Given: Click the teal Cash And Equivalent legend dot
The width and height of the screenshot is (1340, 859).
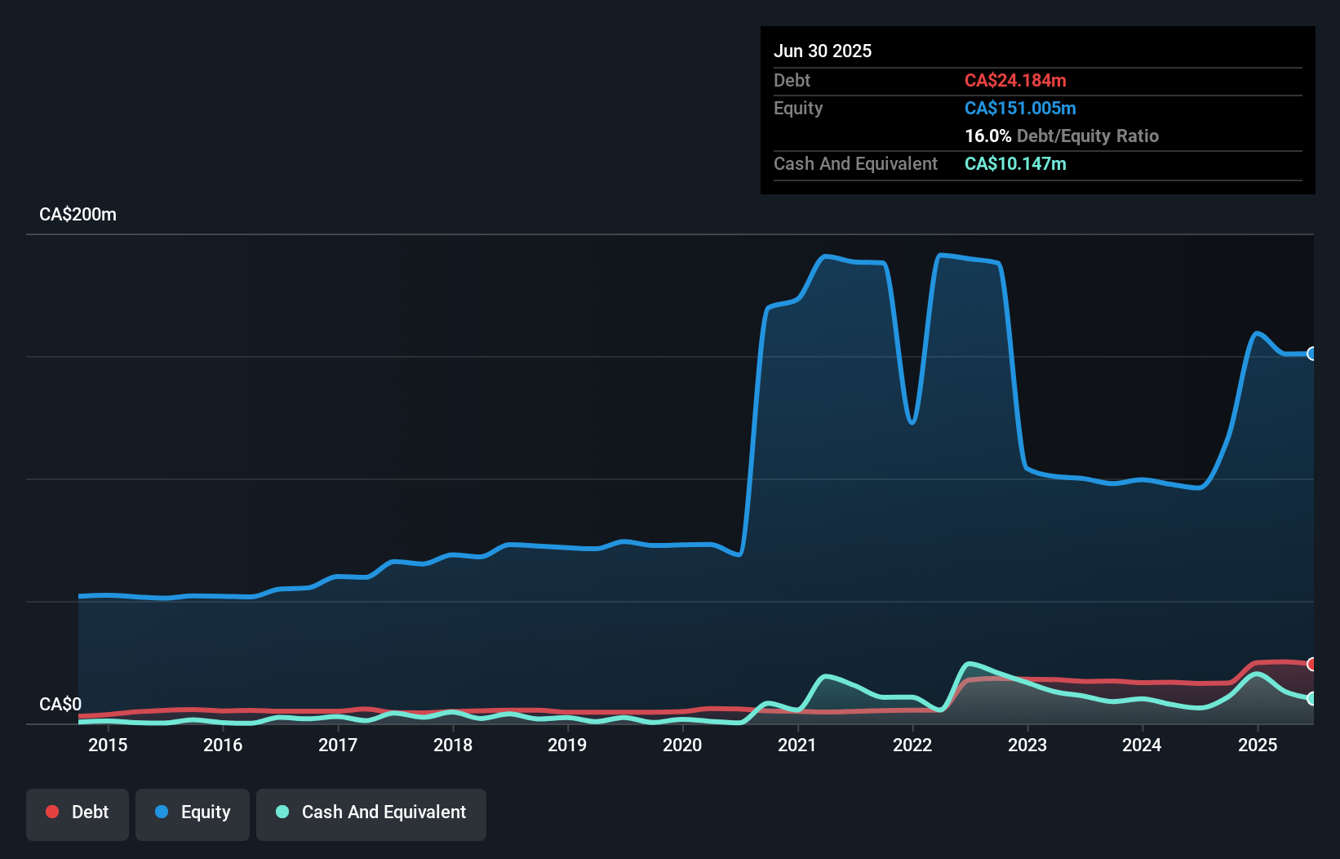Looking at the screenshot, I should coord(282,812).
